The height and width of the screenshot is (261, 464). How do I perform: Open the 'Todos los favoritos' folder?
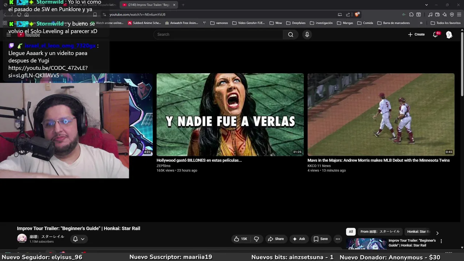[446, 23]
